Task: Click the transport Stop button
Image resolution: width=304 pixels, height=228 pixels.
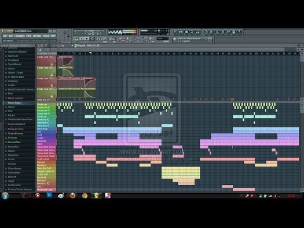Action: click(x=87, y=39)
